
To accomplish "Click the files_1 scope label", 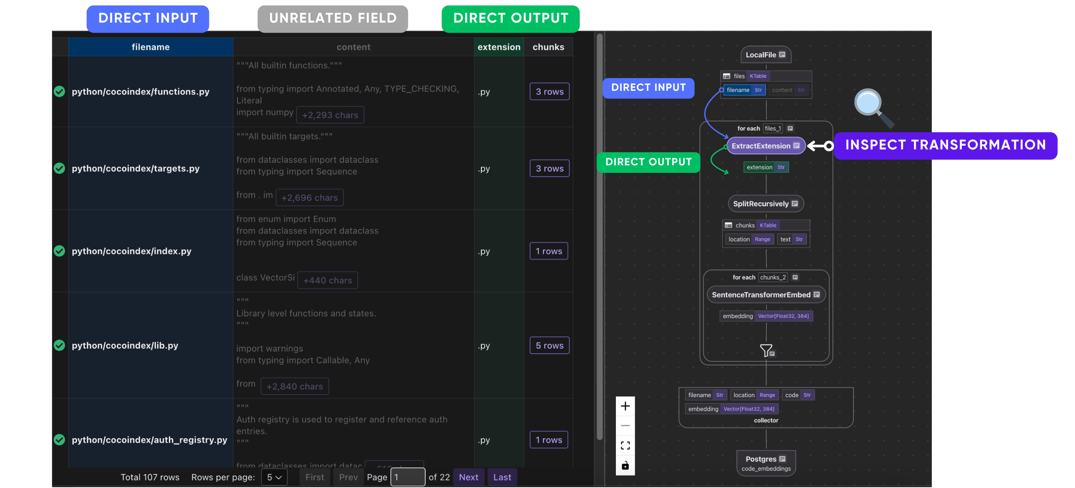I will 773,128.
